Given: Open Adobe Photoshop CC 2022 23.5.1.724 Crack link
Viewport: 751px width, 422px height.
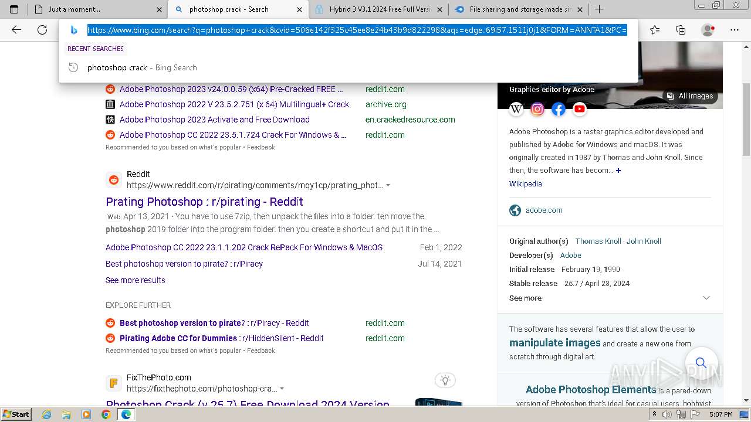Looking at the screenshot, I should (x=233, y=135).
